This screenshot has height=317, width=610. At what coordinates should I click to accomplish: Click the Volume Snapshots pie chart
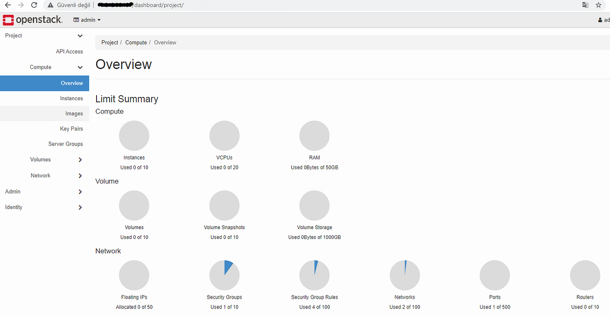[x=224, y=206]
